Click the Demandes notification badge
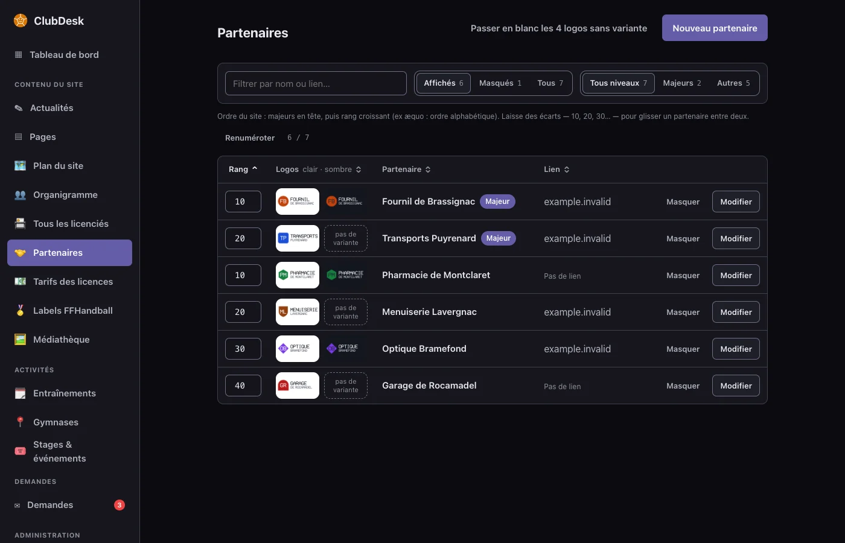845x543 pixels. click(120, 505)
